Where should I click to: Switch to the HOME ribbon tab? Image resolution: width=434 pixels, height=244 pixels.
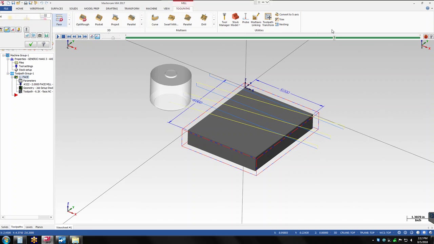click(19, 8)
